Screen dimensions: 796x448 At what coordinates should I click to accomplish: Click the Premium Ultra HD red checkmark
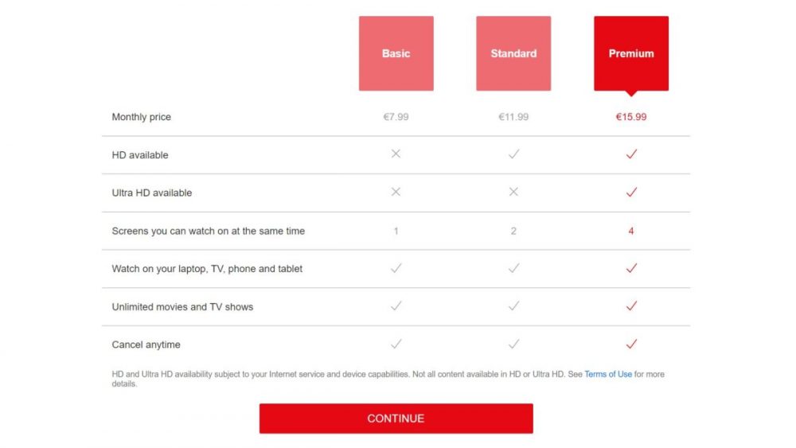pyautogui.click(x=631, y=192)
